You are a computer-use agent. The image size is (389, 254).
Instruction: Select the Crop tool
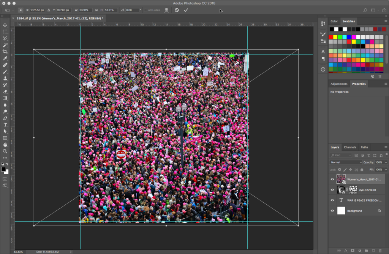(x=5, y=51)
